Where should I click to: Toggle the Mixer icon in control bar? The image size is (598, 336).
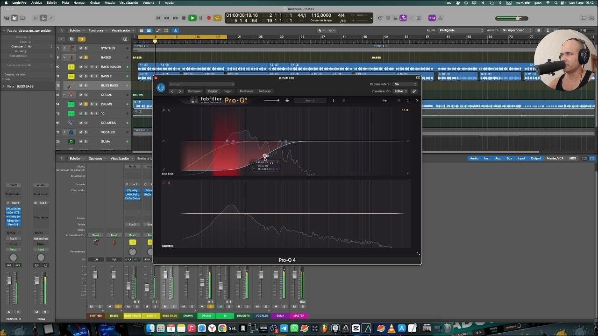(x=43, y=18)
